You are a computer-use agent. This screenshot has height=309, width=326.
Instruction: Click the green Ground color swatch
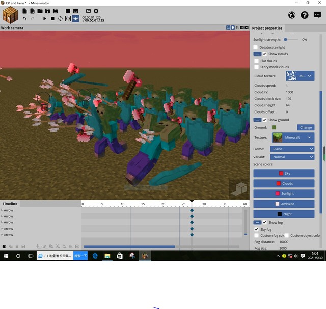coord(274,127)
